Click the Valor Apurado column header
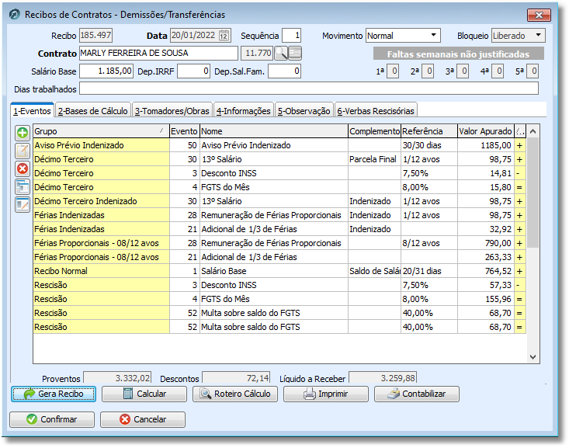The image size is (569, 448). point(485,131)
